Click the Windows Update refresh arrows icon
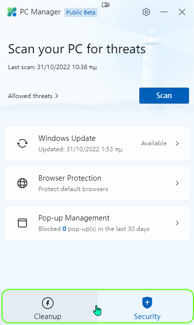Image resolution: width=194 pixels, height=325 pixels. (22, 143)
